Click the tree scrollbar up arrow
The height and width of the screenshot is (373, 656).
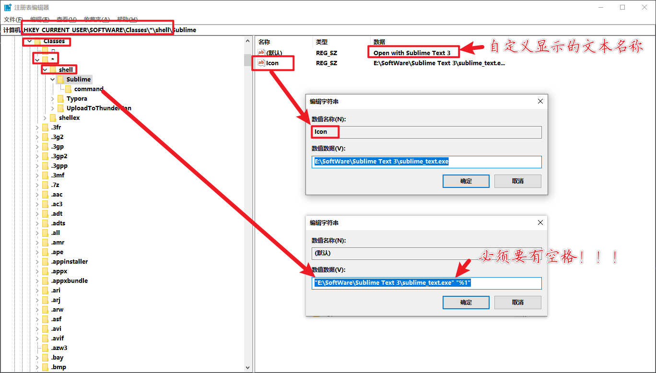click(248, 41)
